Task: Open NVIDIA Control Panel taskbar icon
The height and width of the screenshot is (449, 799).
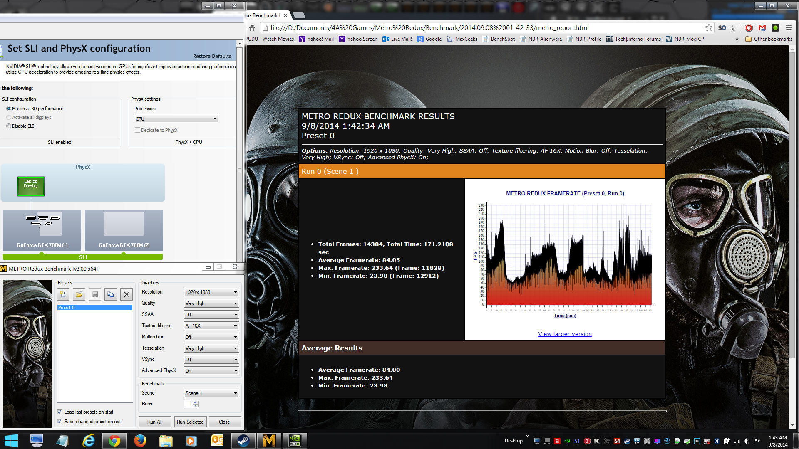Action: coord(295,440)
